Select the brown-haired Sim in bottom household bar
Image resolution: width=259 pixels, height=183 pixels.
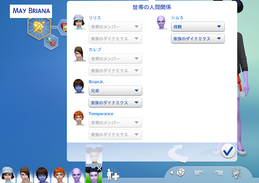[x=25, y=175]
